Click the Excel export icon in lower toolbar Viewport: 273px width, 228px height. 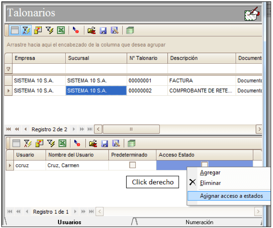coord(62,143)
